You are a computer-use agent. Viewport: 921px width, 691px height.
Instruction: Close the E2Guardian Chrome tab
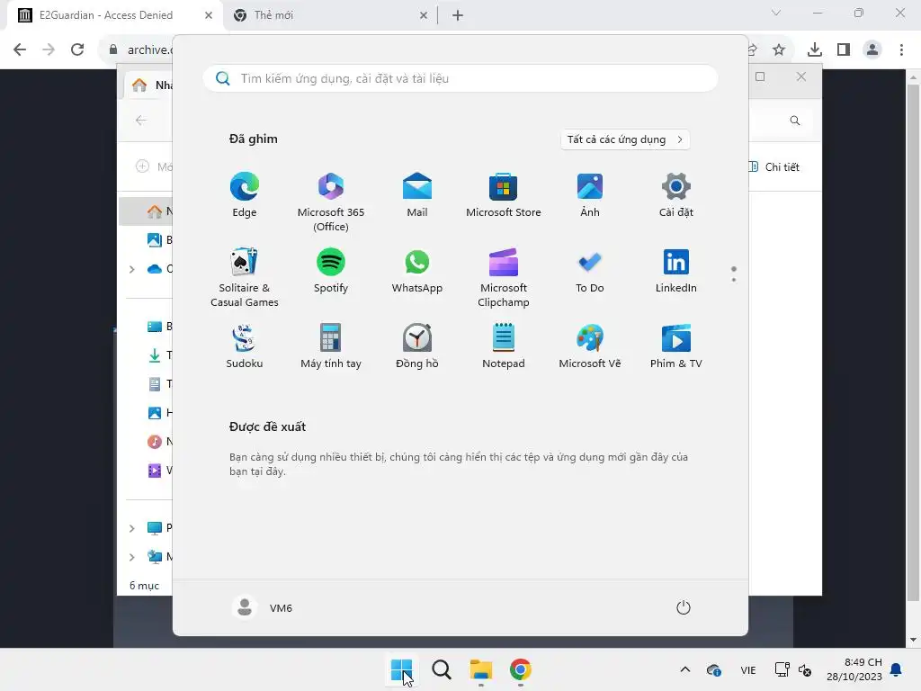[x=208, y=16]
